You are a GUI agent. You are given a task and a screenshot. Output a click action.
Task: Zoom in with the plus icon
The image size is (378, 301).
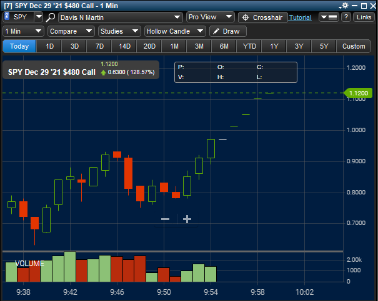point(186,219)
